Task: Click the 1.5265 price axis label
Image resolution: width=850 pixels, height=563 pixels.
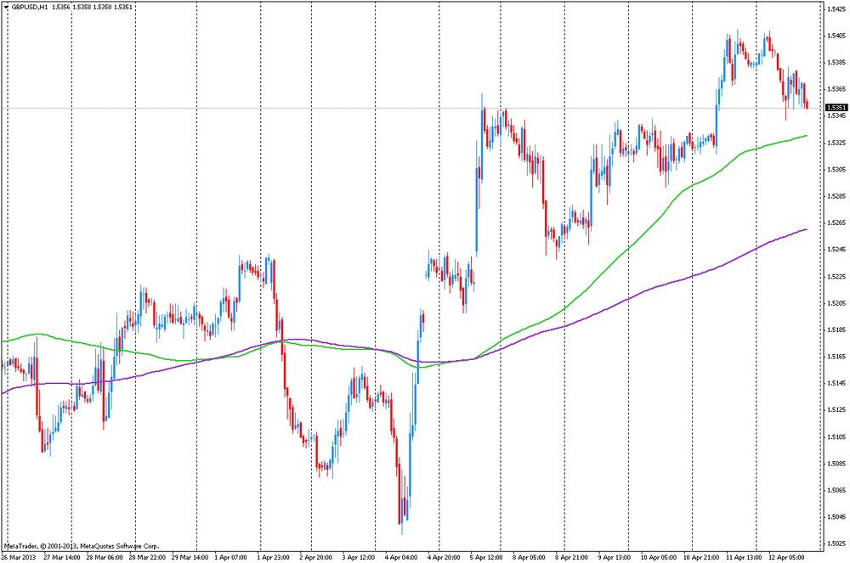Action: 837,222
